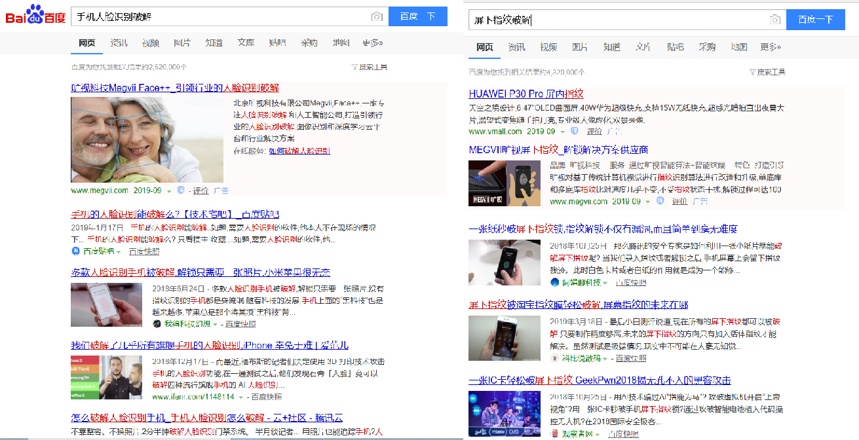Click thumbnail of 淘宝指纹膜 result

pos(505,338)
